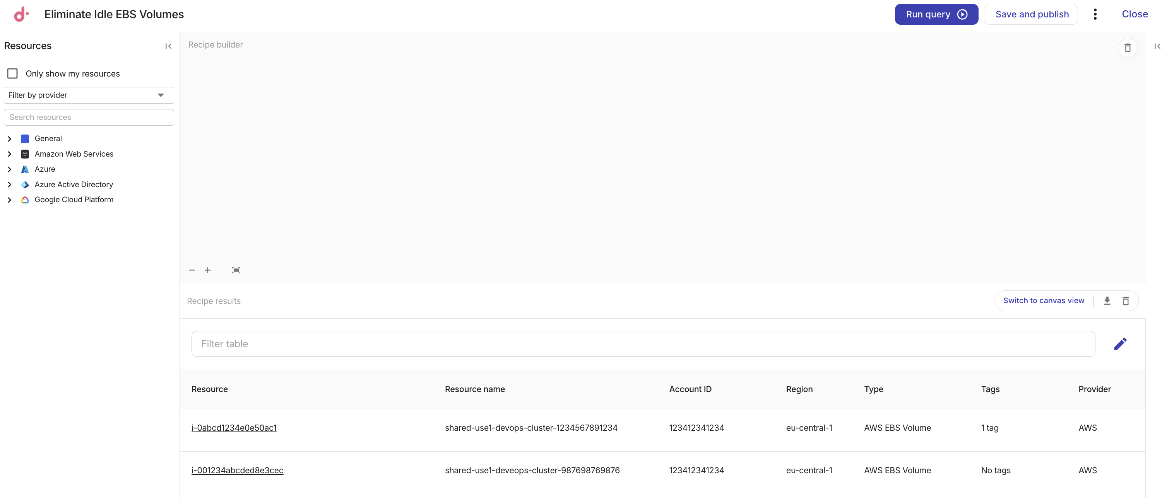Open the three-dot more options menu
Image resolution: width=1167 pixels, height=498 pixels.
[x=1095, y=14]
